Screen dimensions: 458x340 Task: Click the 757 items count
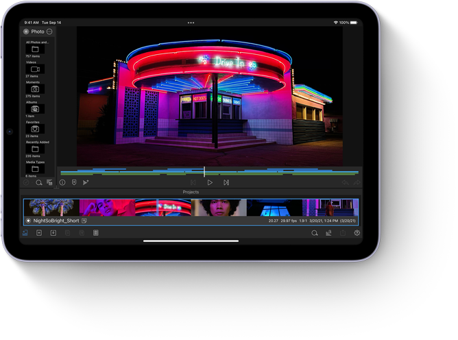click(x=32, y=56)
